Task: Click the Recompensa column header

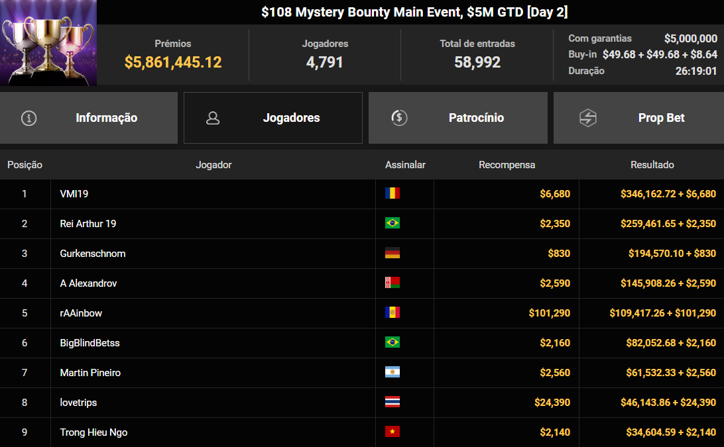Action: click(507, 165)
